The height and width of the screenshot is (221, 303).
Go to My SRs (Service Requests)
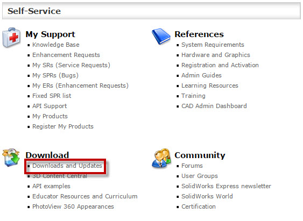tap(71, 65)
